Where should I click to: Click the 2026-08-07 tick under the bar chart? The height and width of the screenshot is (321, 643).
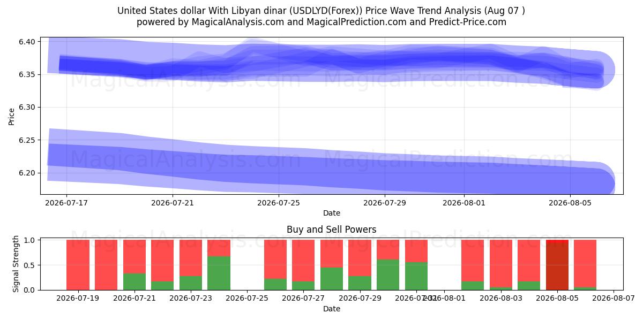[x=614, y=299]
